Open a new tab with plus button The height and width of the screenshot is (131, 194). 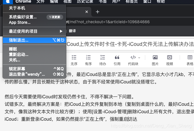click(x=98, y=12)
